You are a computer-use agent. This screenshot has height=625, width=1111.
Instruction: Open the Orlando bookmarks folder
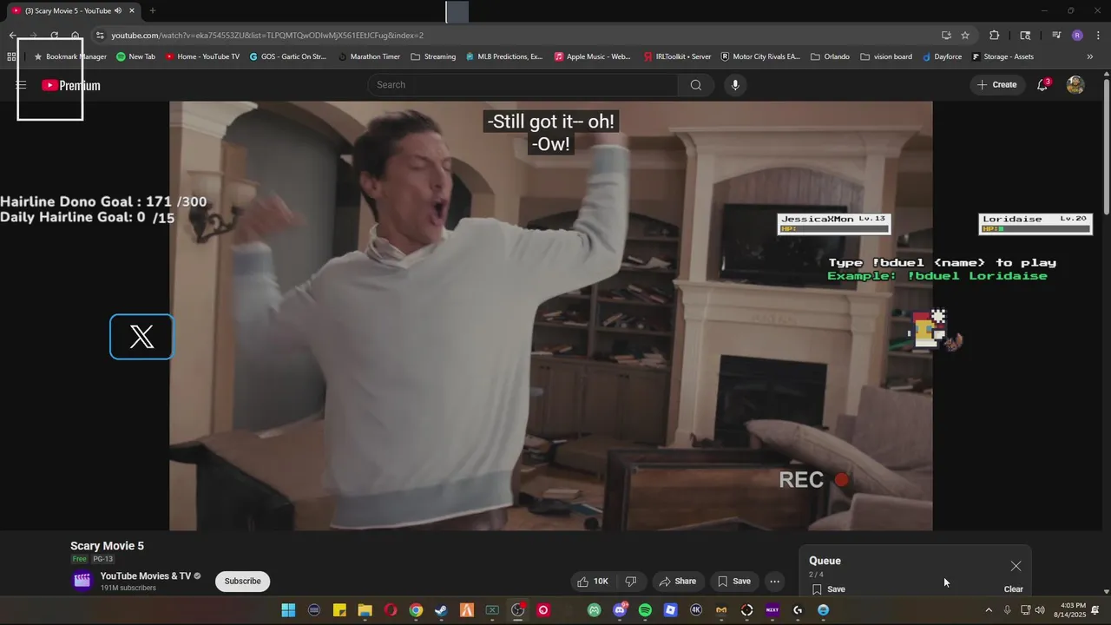coord(830,56)
